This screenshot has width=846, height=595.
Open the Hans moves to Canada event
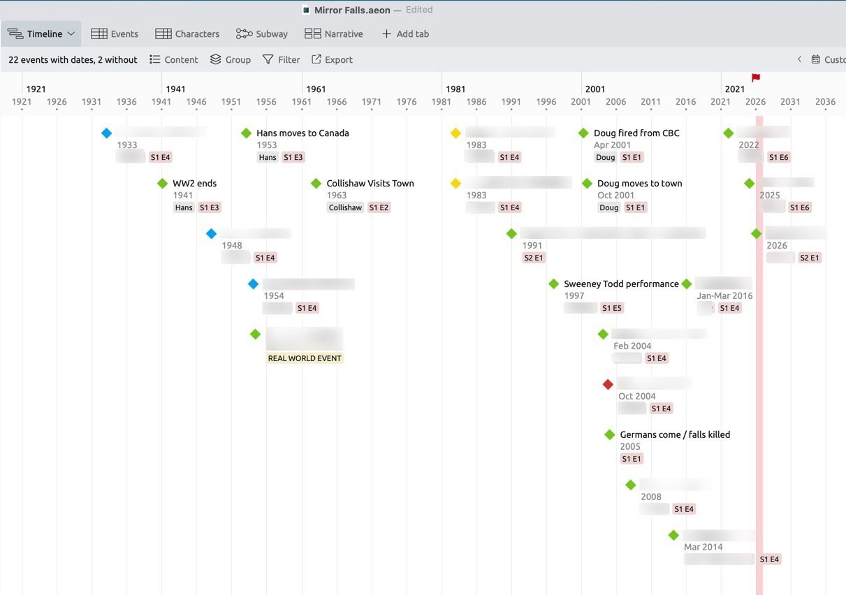(x=302, y=133)
